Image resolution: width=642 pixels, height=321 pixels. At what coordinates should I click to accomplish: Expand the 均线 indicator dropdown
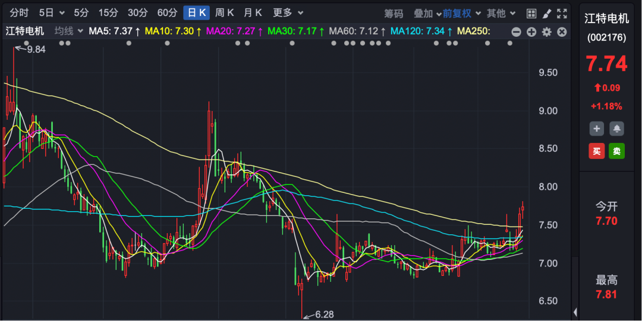point(69,31)
